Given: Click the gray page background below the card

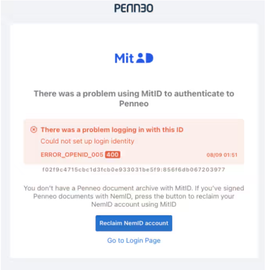Looking at the screenshot, I should point(134,264).
